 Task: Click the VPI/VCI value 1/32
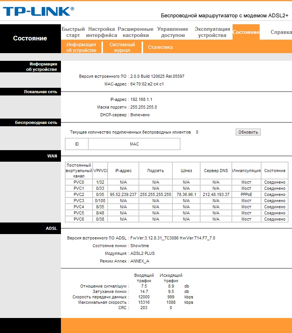(100, 182)
